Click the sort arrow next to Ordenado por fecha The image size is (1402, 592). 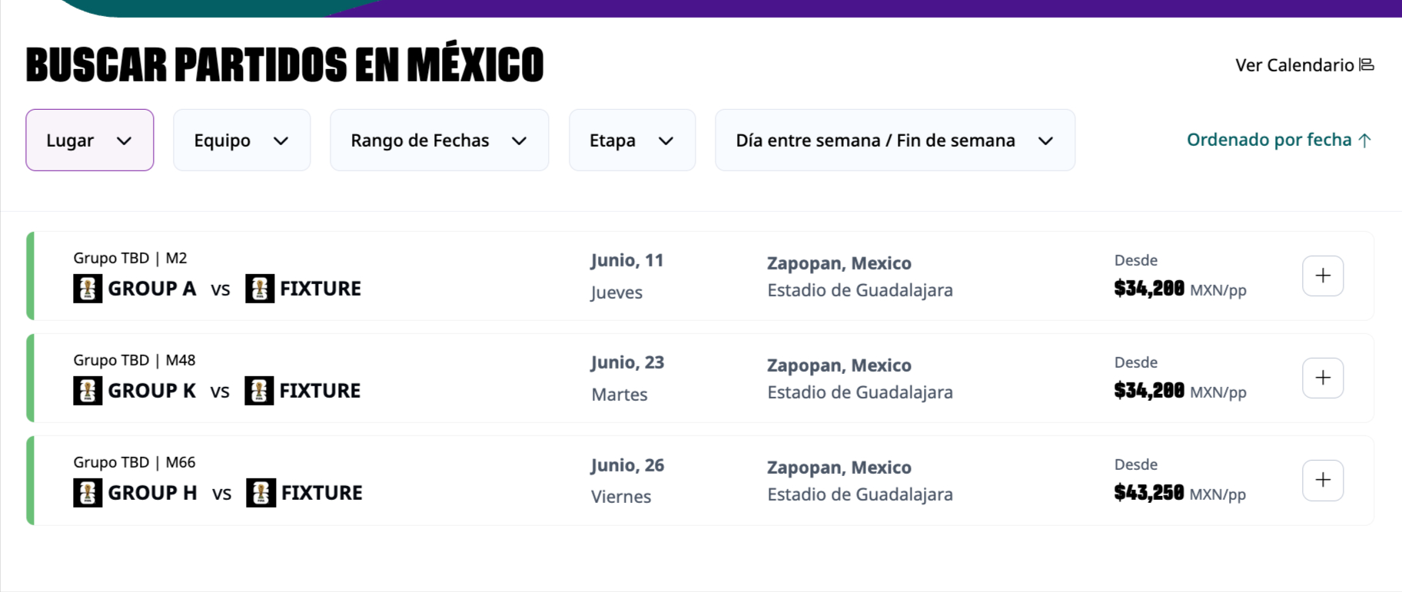coord(1365,141)
